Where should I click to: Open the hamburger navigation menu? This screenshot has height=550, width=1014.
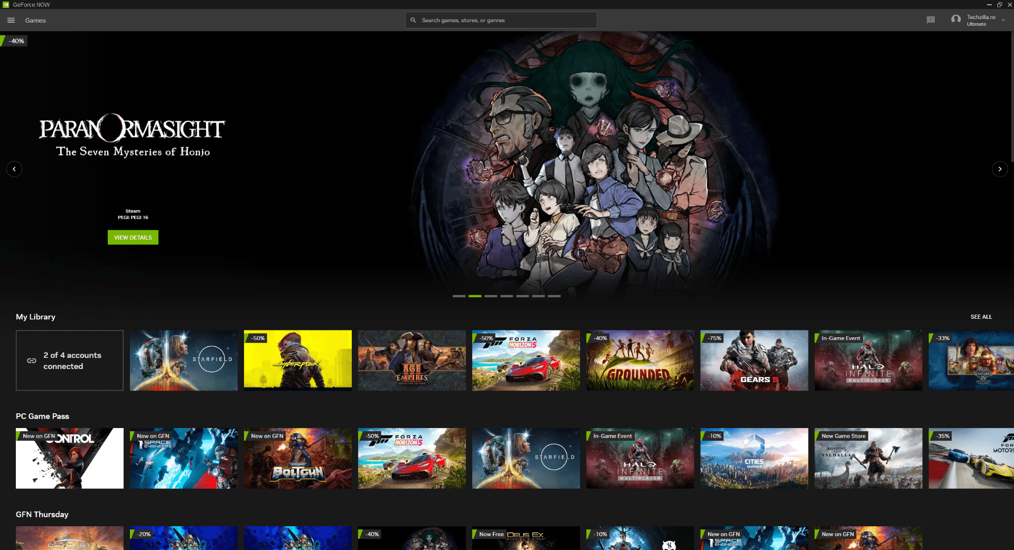(11, 20)
